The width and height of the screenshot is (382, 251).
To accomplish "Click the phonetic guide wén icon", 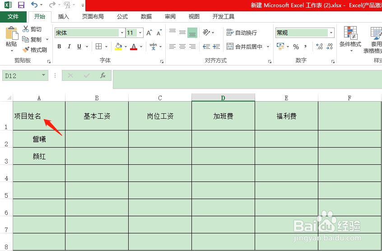I will tap(153, 46).
